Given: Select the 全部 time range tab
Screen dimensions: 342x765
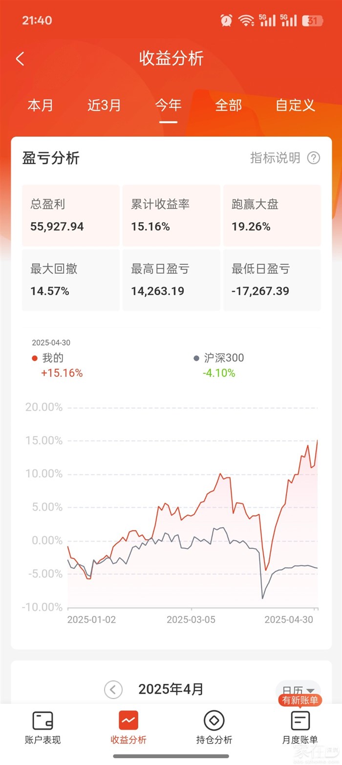Looking at the screenshot, I should point(229,105).
